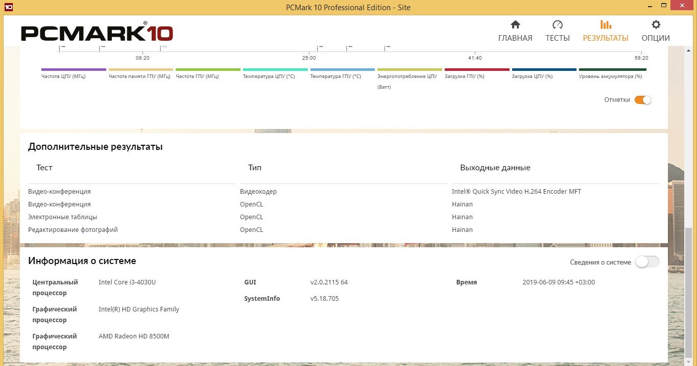The height and width of the screenshot is (366, 697).
Task: Click the Энергопотребление ЦПУ legend item
Action: coord(407,76)
